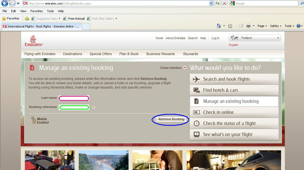Click the Retrieve Booking button
This screenshot has width=304, height=170.
tap(171, 119)
